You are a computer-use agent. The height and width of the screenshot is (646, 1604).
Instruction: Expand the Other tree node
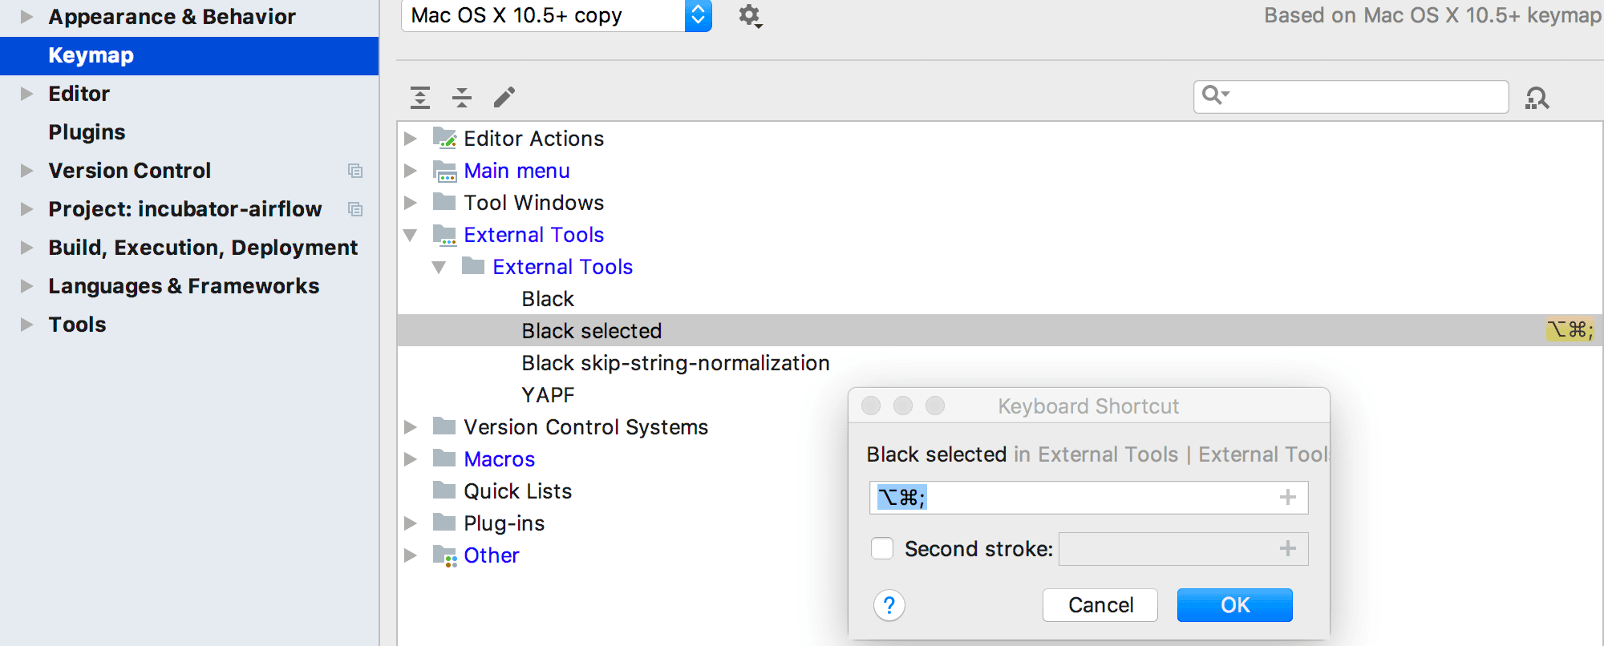tap(411, 555)
